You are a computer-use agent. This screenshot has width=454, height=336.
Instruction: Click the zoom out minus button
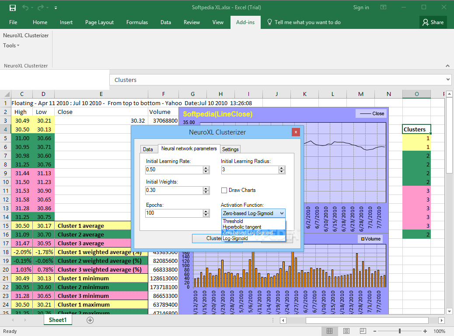click(375, 331)
